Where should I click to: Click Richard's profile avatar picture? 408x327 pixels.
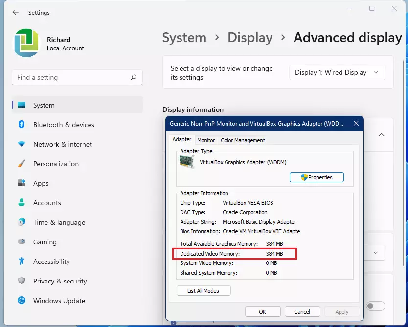pos(26,43)
